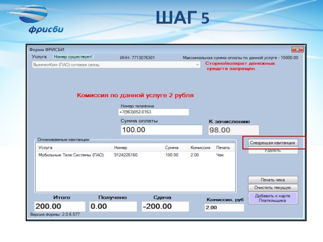
Task: Click the Итого total field 200.00
Action: [60, 207]
